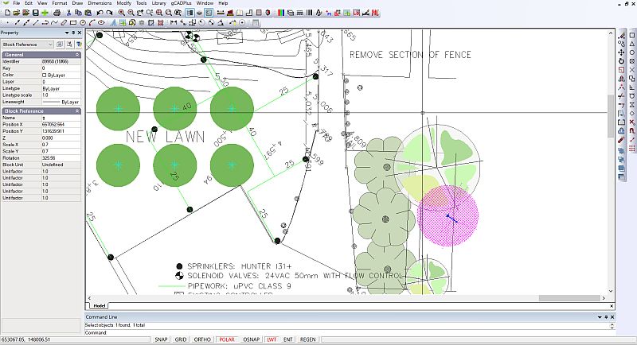Toggle POLAR tracking in status bar
637x345 pixels.
(227, 339)
